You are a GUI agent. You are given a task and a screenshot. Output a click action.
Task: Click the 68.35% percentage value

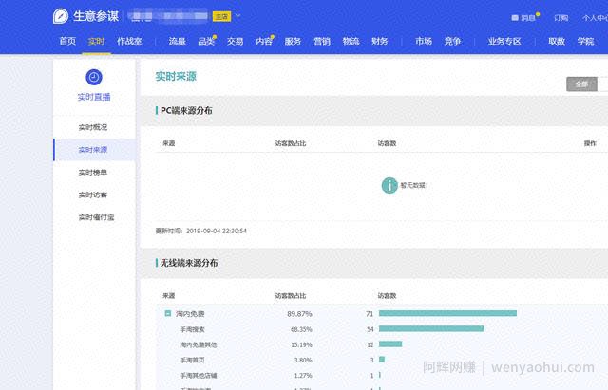coord(301,329)
